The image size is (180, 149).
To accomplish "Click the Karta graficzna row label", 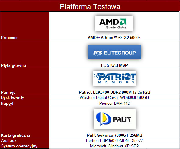I will (x=16, y=136).
